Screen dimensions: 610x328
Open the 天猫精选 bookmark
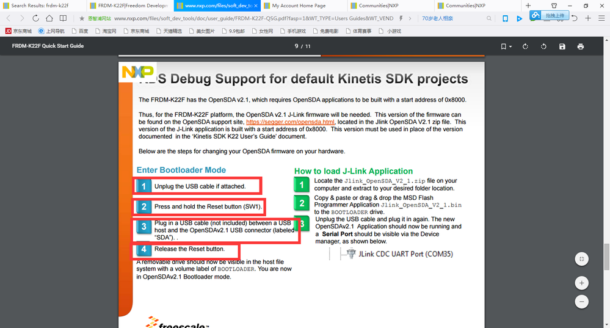click(169, 31)
